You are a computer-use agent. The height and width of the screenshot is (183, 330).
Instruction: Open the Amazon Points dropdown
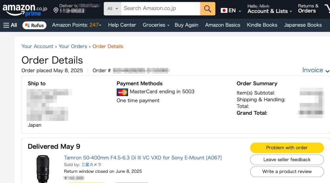[76, 25]
